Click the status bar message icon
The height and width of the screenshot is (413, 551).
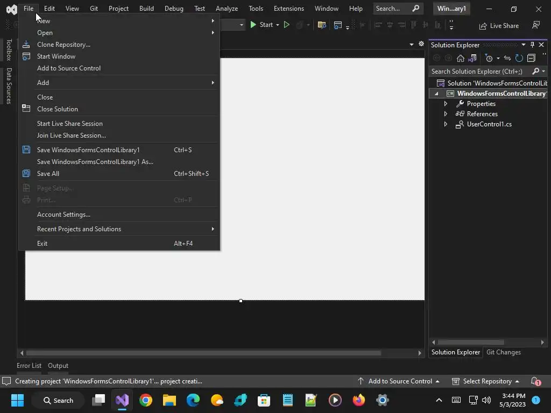6,381
